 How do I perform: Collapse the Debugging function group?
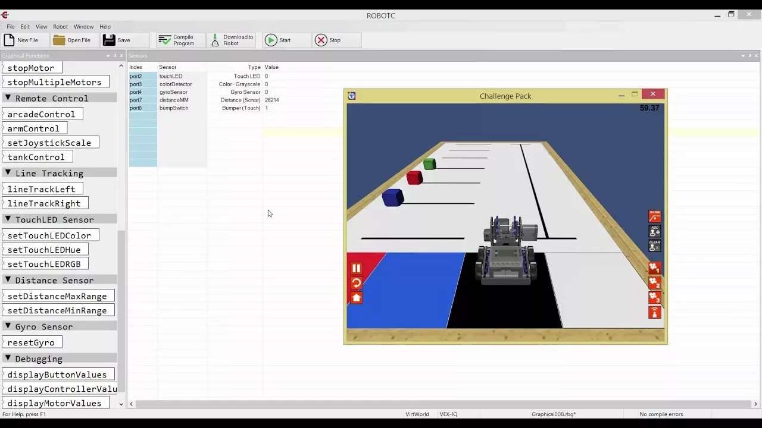[x=8, y=358]
